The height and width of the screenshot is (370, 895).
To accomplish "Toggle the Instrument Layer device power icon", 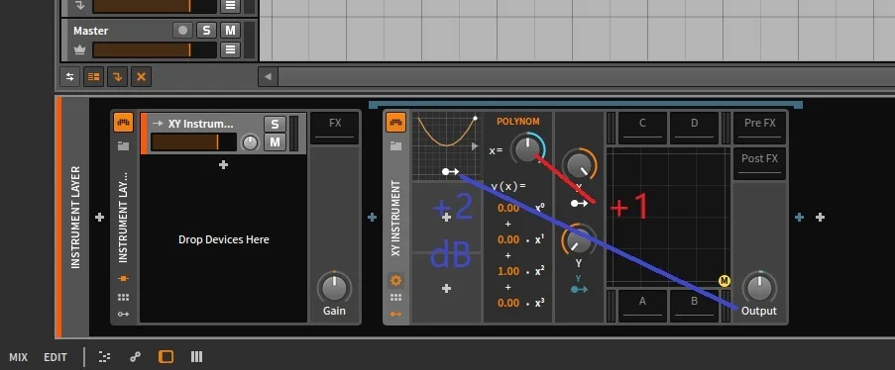I will (x=123, y=122).
